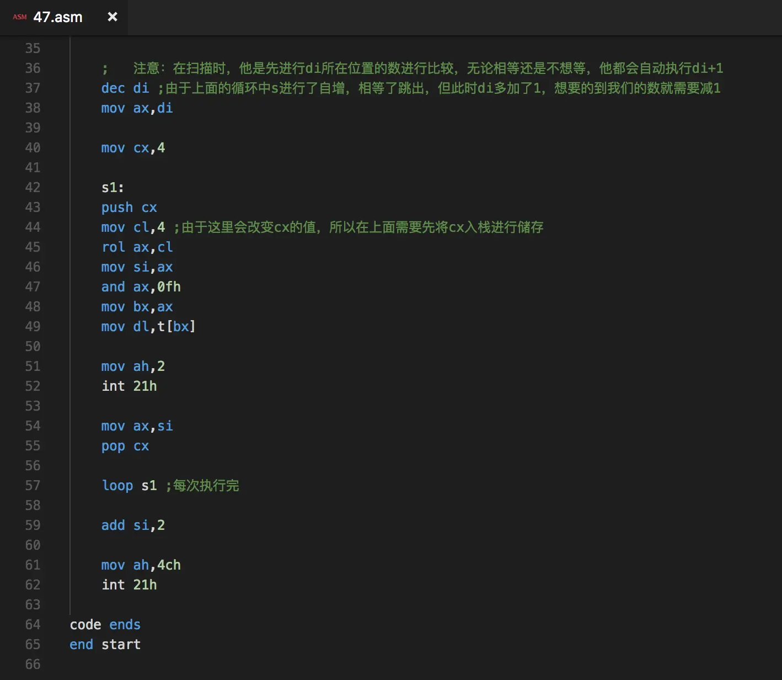Click the 'add si,2' line
Image resolution: width=782 pixels, height=680 pixels.
point(133,525)
